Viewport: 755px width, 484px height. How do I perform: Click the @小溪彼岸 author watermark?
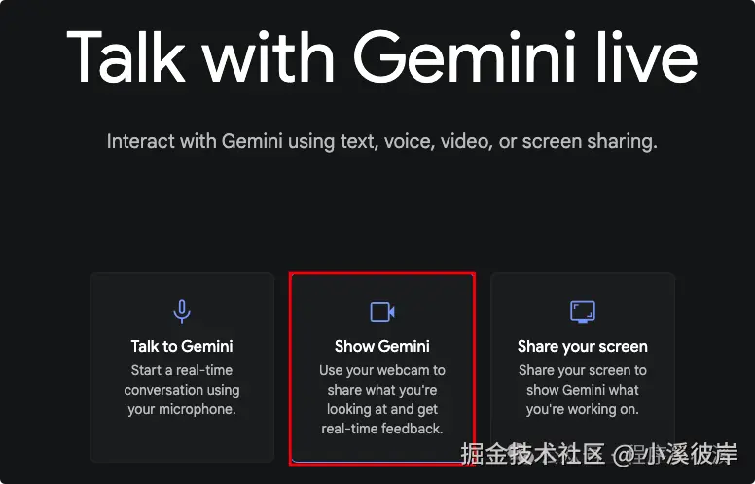(x=674, y=454)
